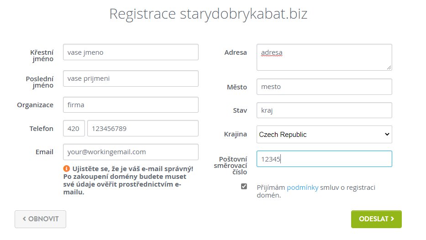
Task: Click the Email input field
Action: [x=131, y=152]
